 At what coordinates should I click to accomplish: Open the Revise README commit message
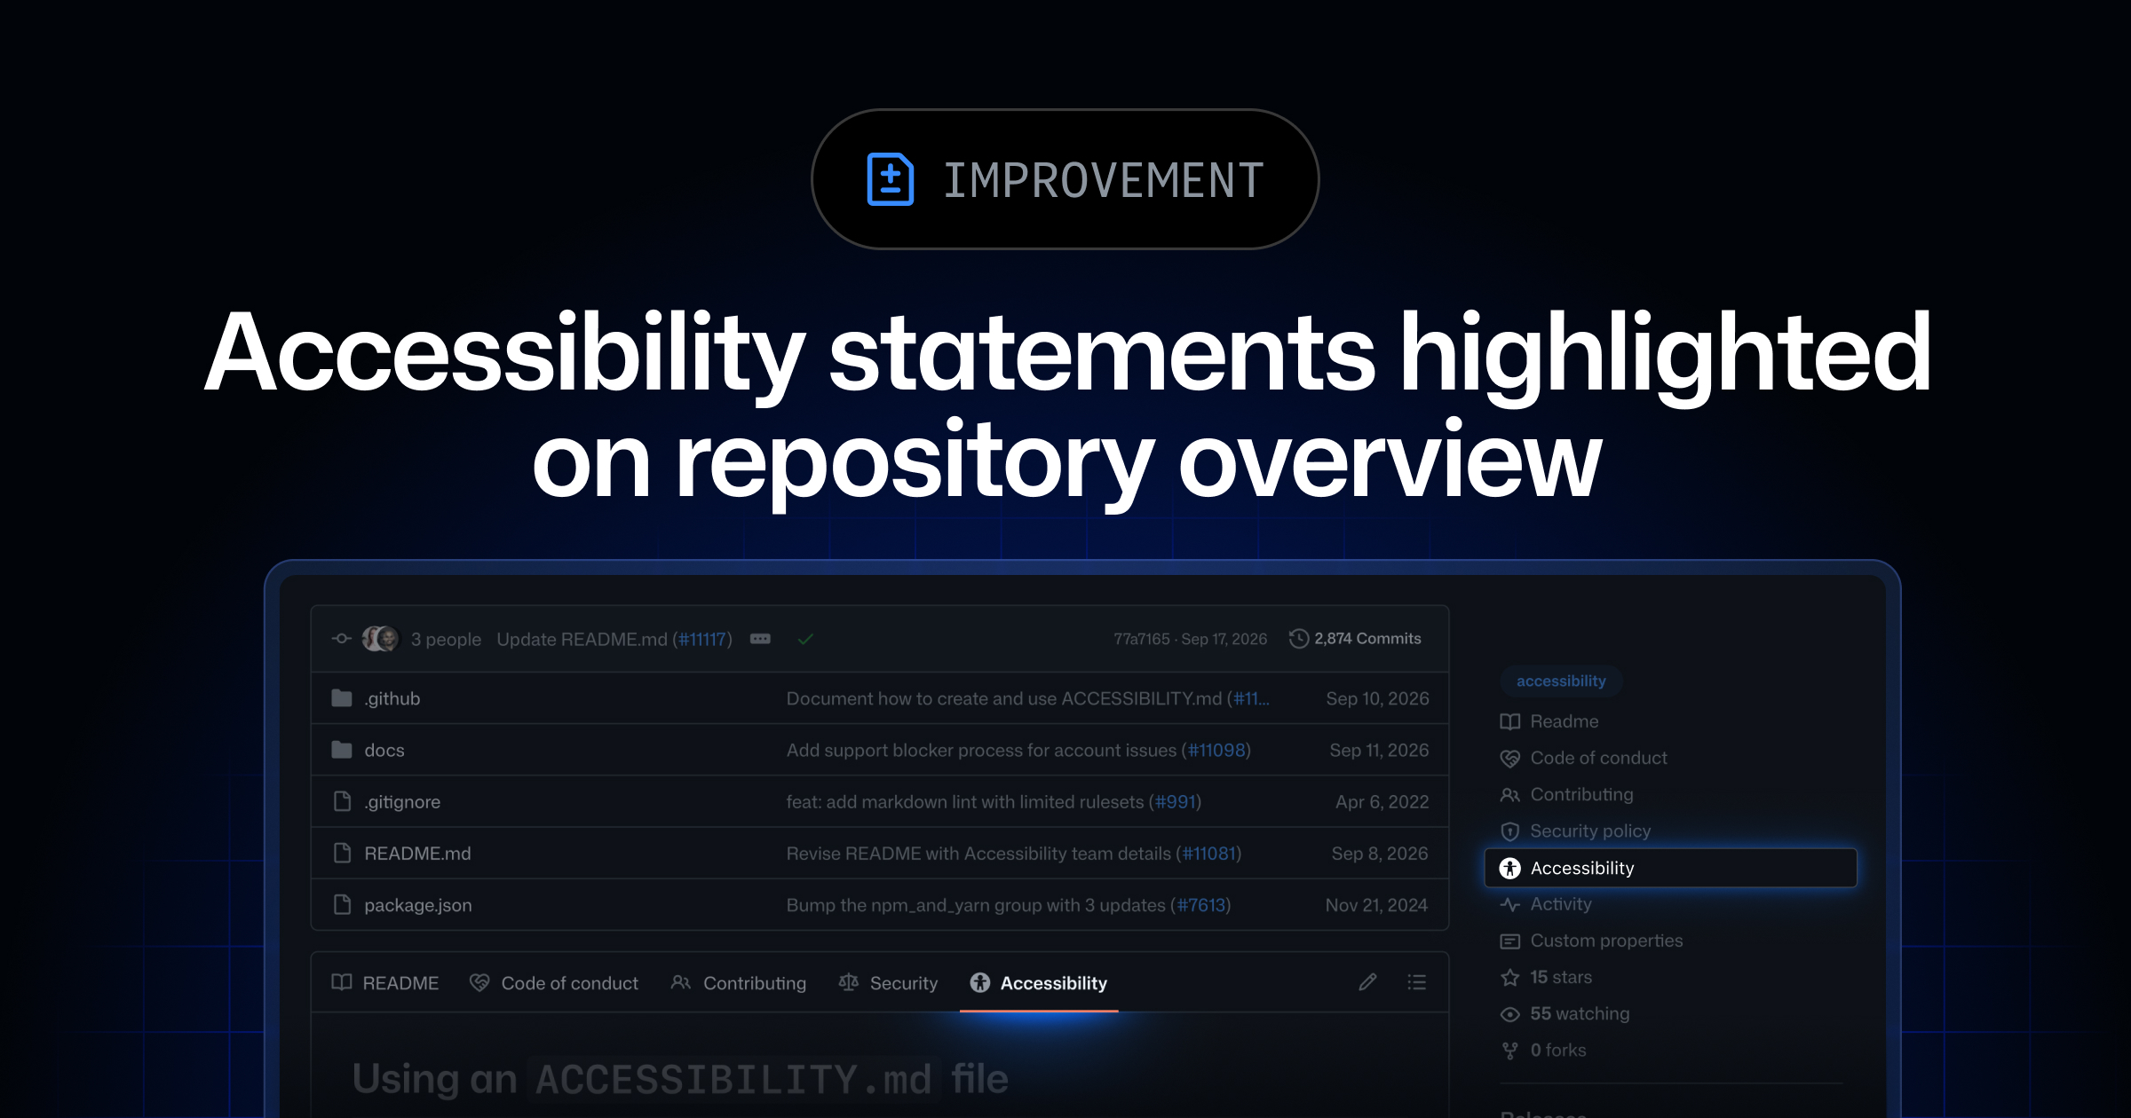(x=978, y=853)
